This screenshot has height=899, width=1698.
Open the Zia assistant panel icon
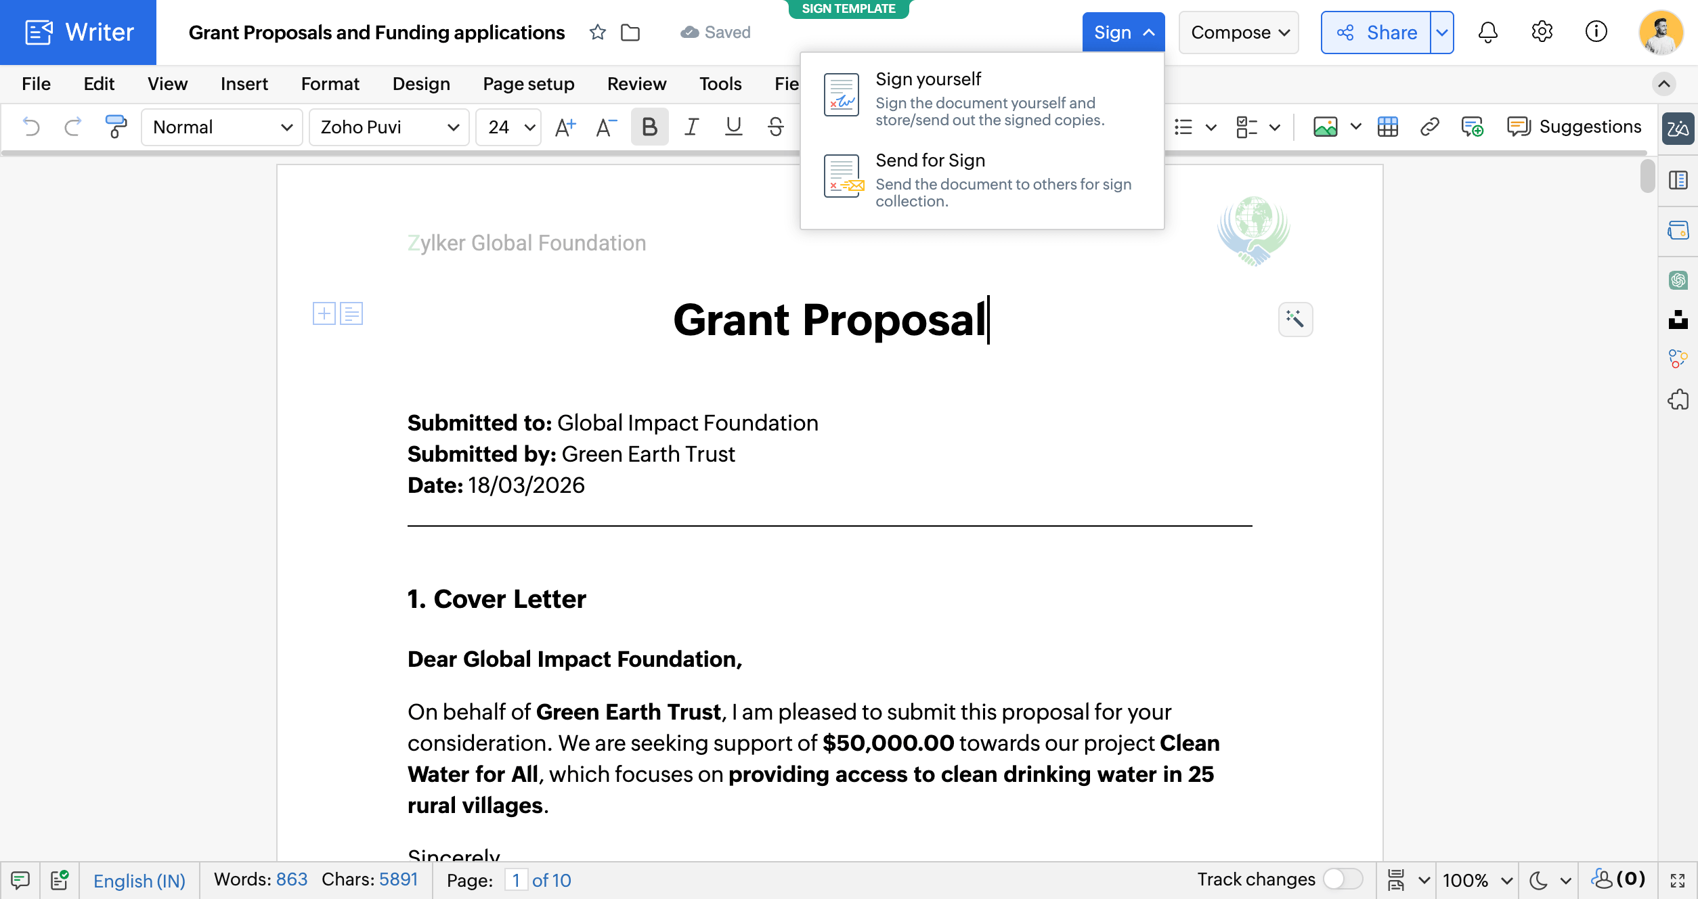click(x=1678, y=129)
